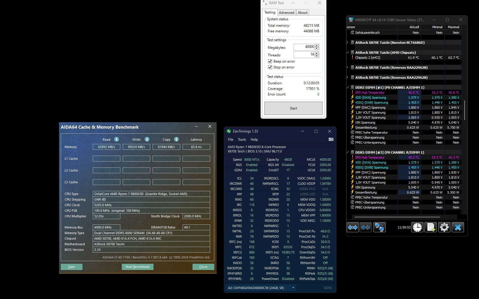Click the Minimal column header in HWiNFO

[x=433, y=27]
